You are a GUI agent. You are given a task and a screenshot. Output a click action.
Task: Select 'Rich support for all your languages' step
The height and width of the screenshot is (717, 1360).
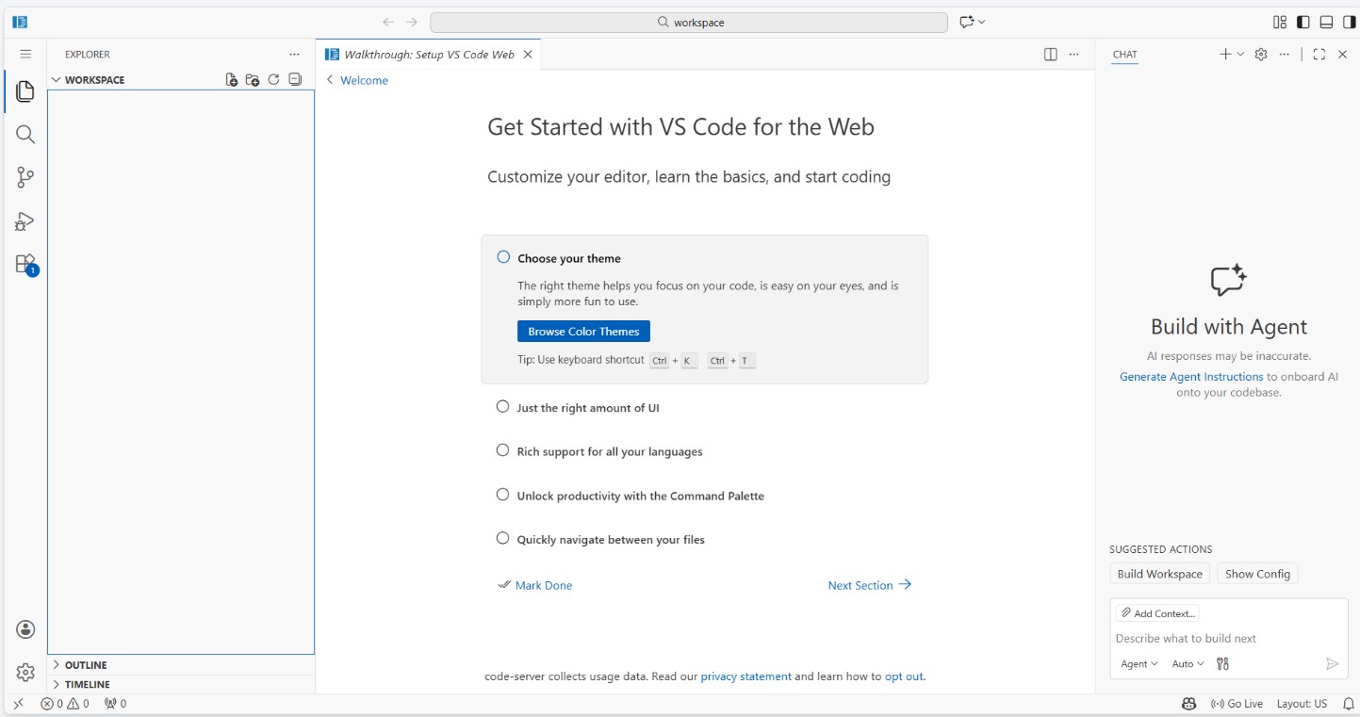tap(609, 451)
